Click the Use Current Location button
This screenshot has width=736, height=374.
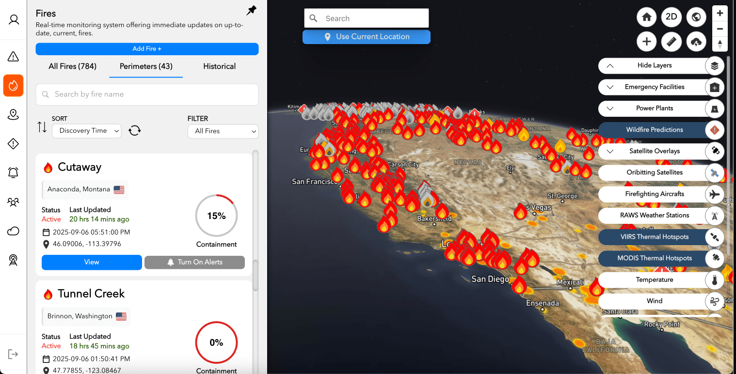(367, 37)
